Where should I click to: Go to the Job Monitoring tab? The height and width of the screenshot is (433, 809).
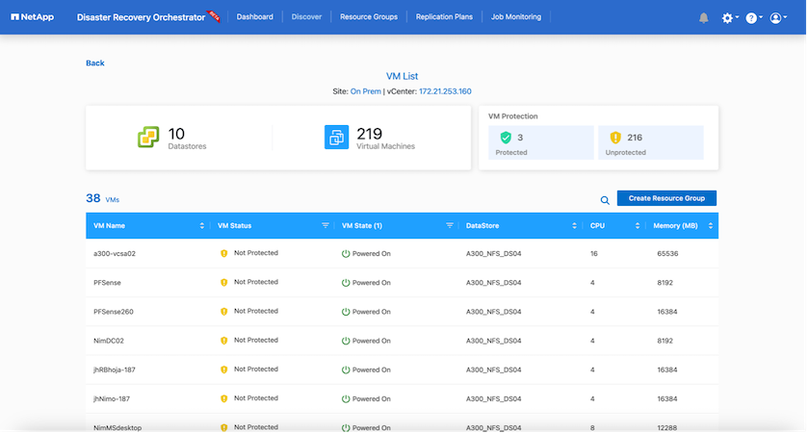[516, 17]
